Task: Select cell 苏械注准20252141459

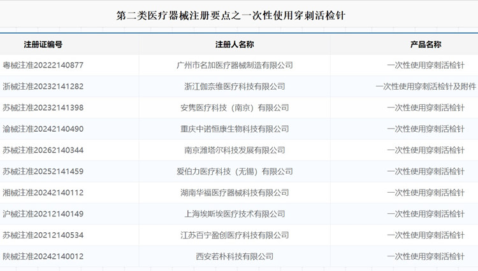Action: pyautogui.click(x=43, y=172)
